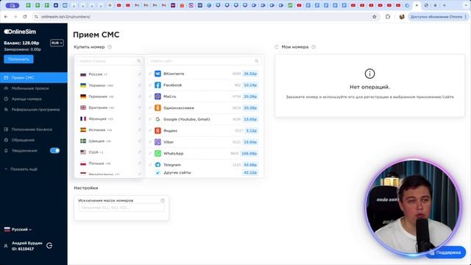Click the help icon next to Мои номера

point(314,47)
